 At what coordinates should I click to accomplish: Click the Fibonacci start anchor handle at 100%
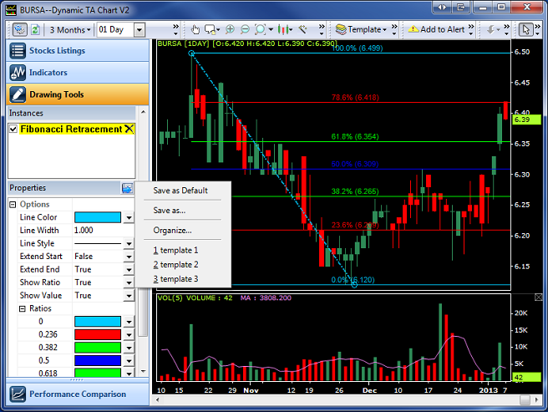pyautogui.click(x=191, y=53)
